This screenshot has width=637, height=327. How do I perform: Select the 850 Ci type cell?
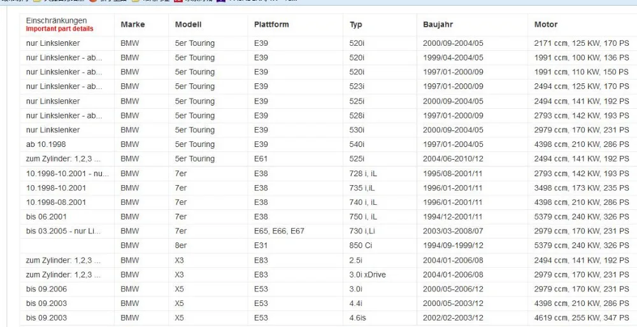361,246
